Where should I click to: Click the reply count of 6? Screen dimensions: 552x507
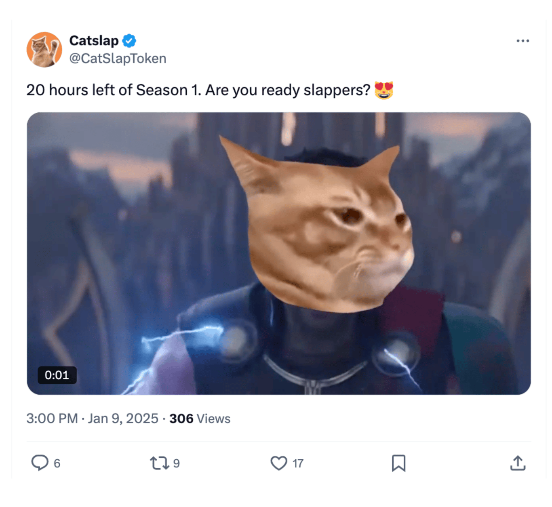pos(57,463)
